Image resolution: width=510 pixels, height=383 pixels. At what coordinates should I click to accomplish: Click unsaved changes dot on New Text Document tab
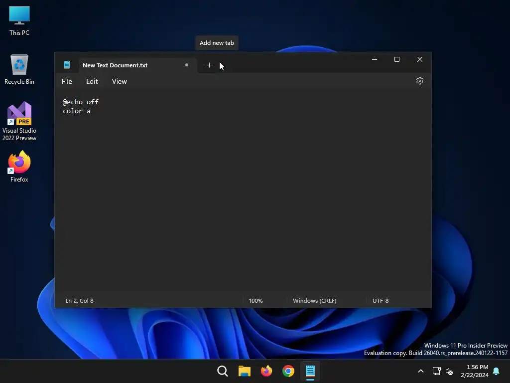[x=187, y=65]
